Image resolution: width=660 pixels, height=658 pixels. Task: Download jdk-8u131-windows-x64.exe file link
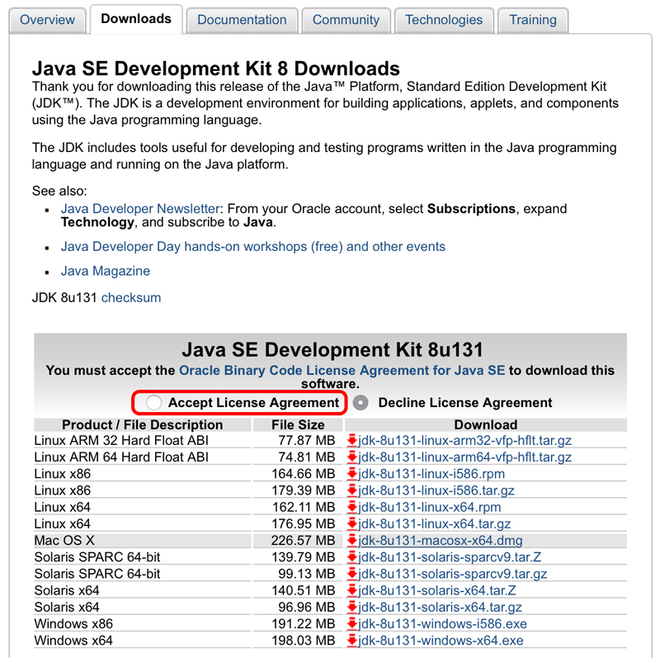coord(441,641)
